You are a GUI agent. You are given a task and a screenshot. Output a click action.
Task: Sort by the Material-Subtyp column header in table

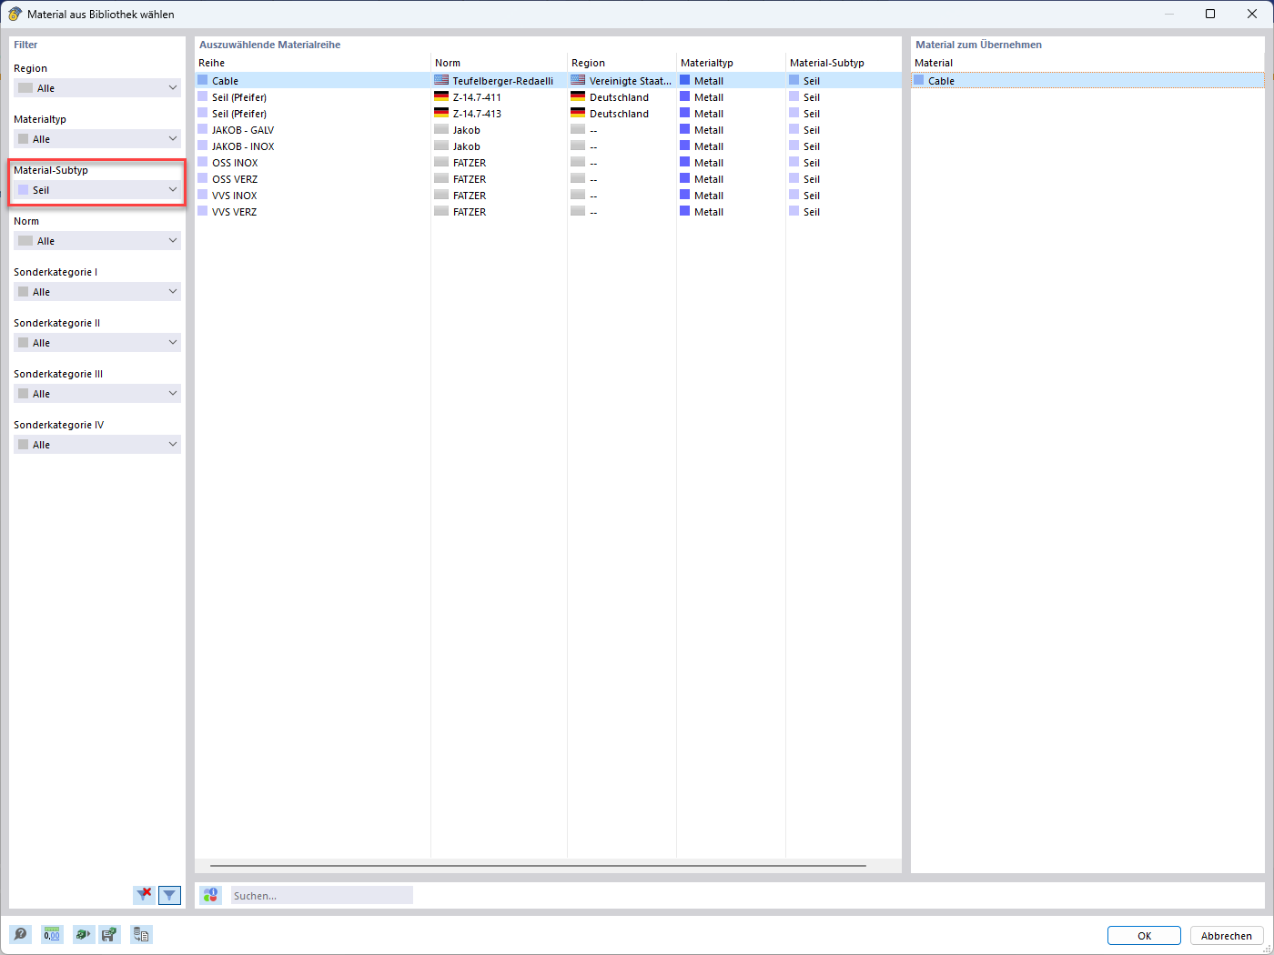pos(843,63)
